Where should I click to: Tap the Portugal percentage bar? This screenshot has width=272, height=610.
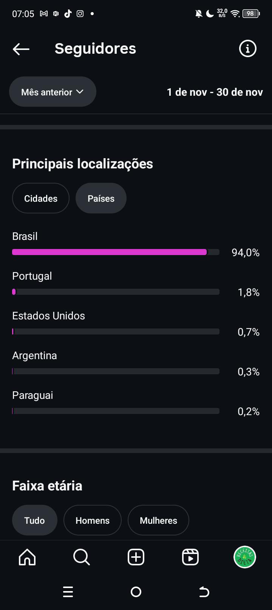116,292
